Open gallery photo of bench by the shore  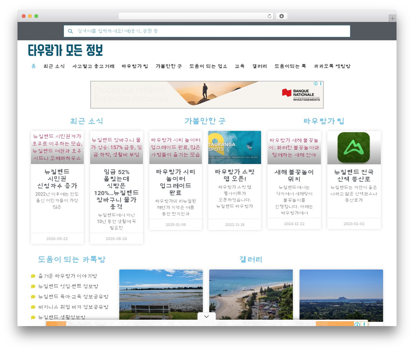tap(161, 295)
